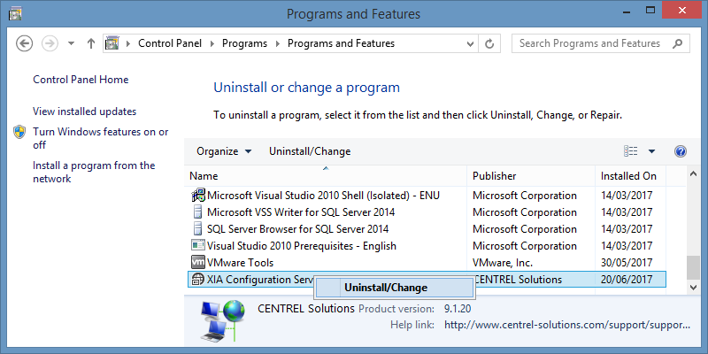Click the search magnifier icon
The width and height of the screenshot is (708, 354).
(x=677, y=43)
